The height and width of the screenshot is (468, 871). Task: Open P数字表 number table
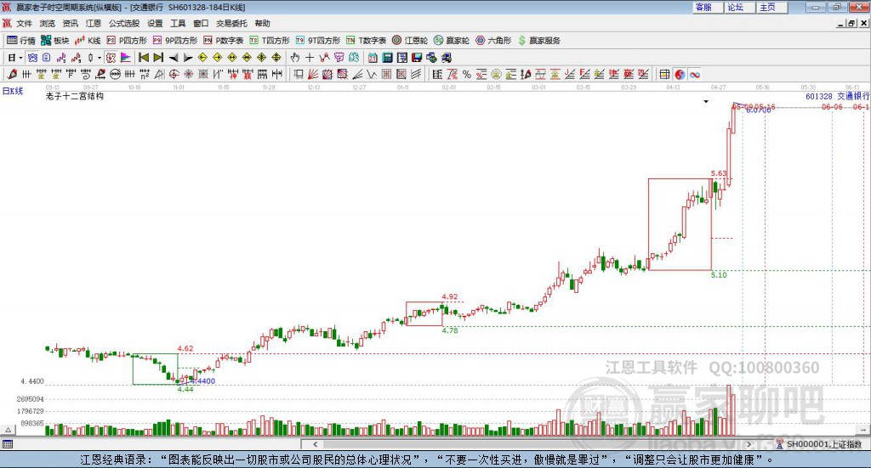click(x=224, y=41)
